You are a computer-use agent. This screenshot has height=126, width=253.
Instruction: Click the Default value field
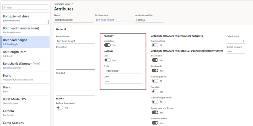[236, 41]
